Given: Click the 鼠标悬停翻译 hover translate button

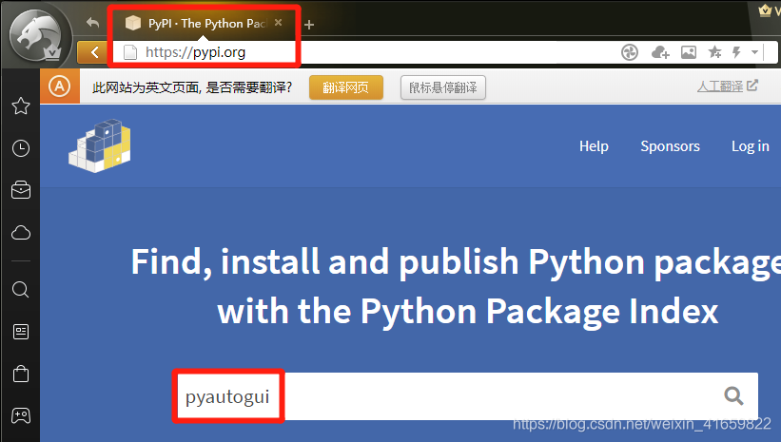Looking at the screenshot, I should point(442,87).
